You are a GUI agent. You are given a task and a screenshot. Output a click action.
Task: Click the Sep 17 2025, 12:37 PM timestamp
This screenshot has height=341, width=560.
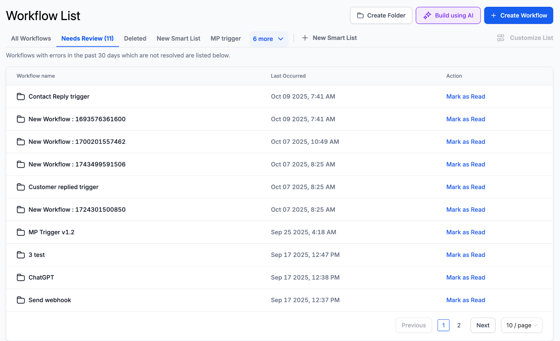pos(305,300)
